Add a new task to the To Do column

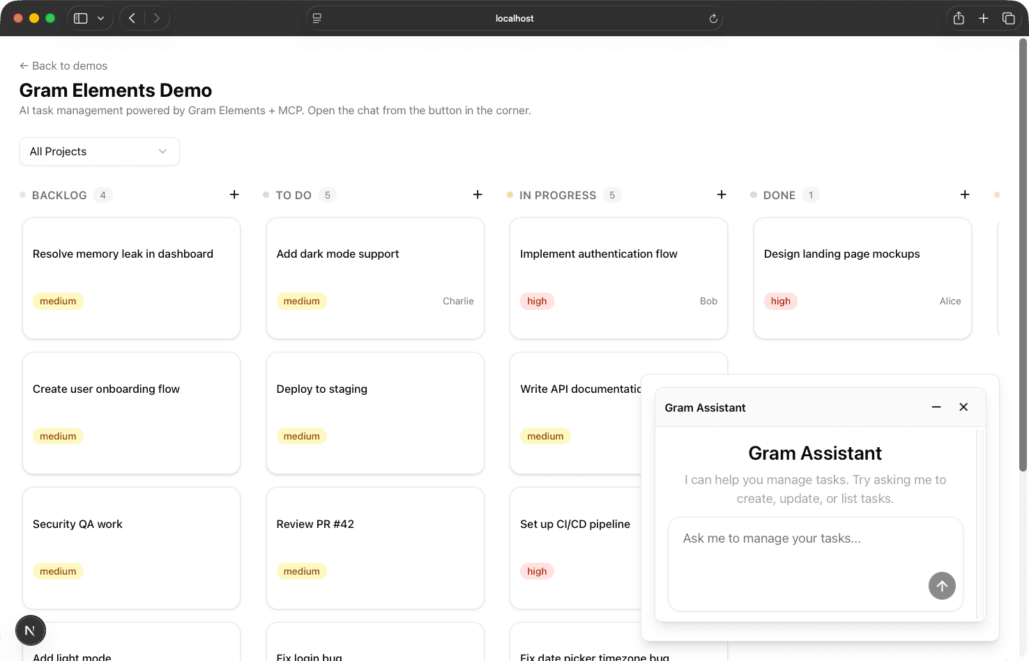(x=478, y=194)
